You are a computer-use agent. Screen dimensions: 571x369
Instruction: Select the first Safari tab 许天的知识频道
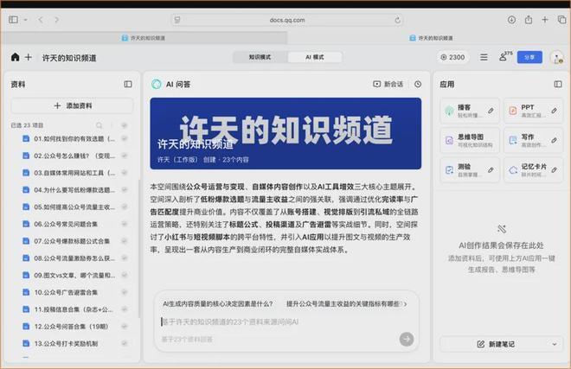click(x=144, y=38)
